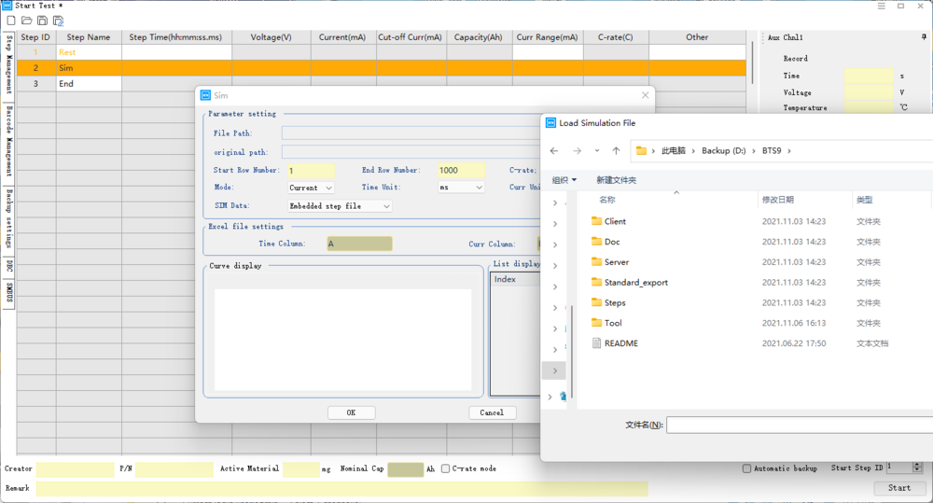Select the README text file

coord(620,343)
